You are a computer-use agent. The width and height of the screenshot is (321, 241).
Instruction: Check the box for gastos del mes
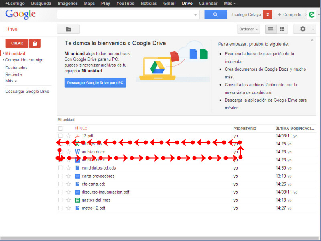point(60,200)
